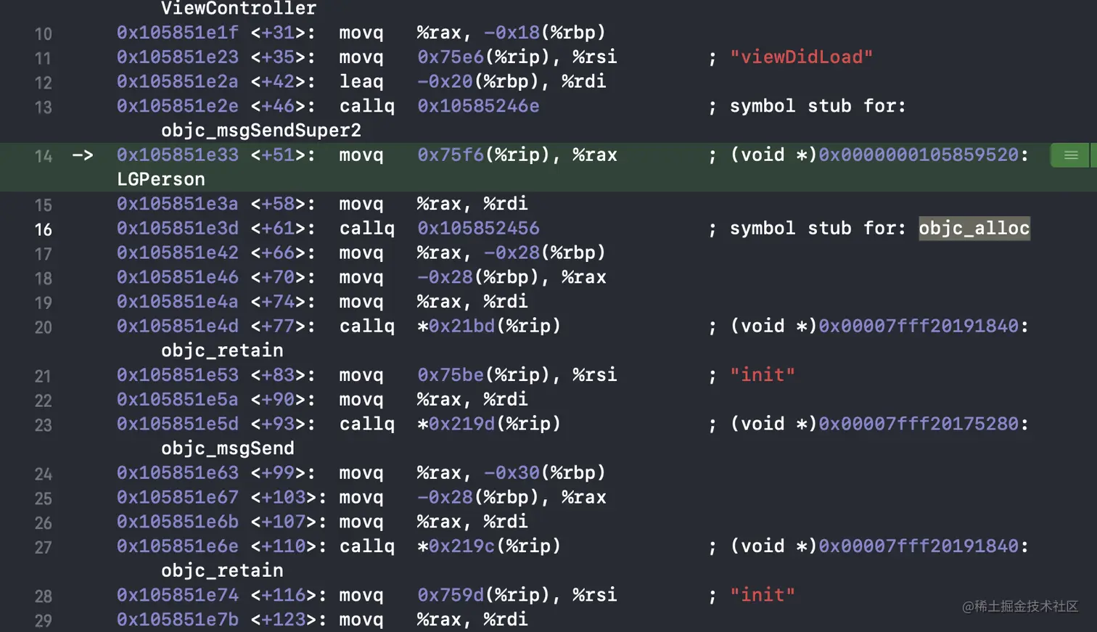Click the objc_msgSend symbol below line 23
This screenshot has width=1097, height=632.
click(x=228, y=448)
